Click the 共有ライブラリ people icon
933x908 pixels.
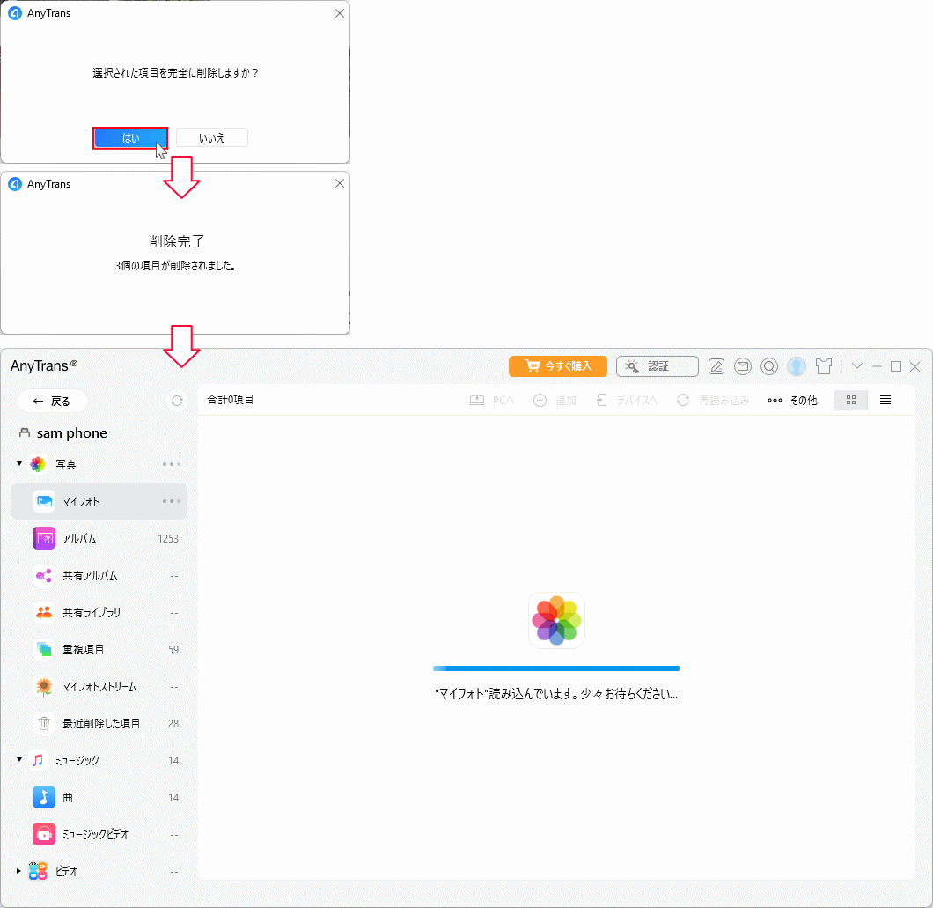[x=44, y=613]
